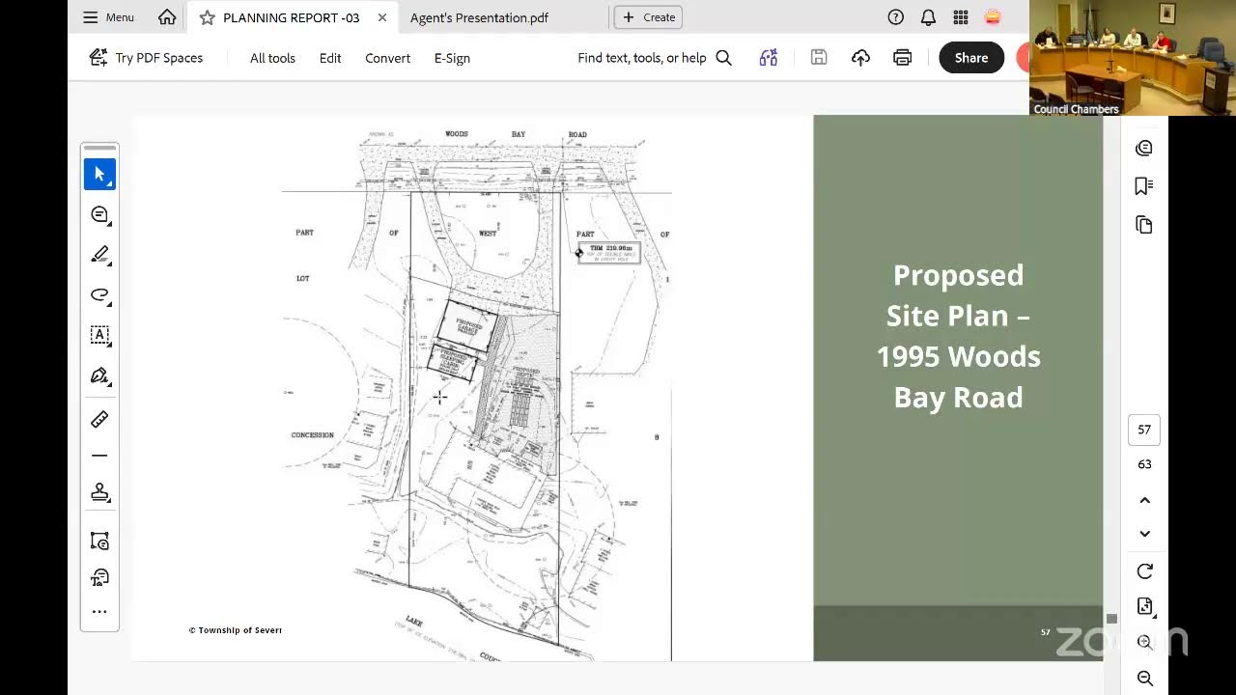Click the Share button

coord(971,58)
